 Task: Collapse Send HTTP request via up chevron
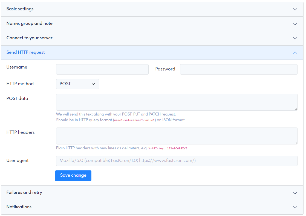[x=295, y=53]
